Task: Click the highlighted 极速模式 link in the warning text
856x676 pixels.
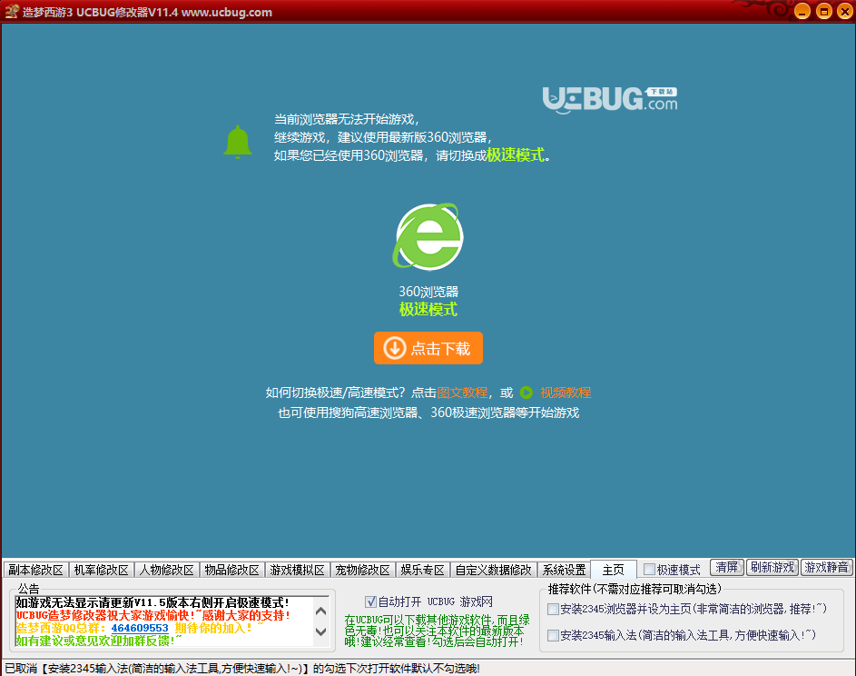Action: [516, 155]
